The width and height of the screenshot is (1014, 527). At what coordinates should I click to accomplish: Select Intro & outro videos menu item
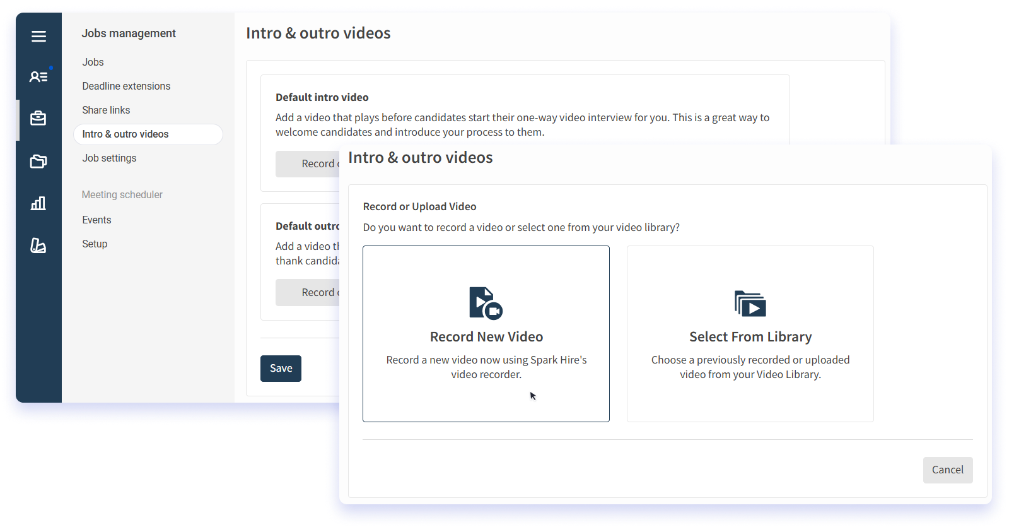point(148,134)
